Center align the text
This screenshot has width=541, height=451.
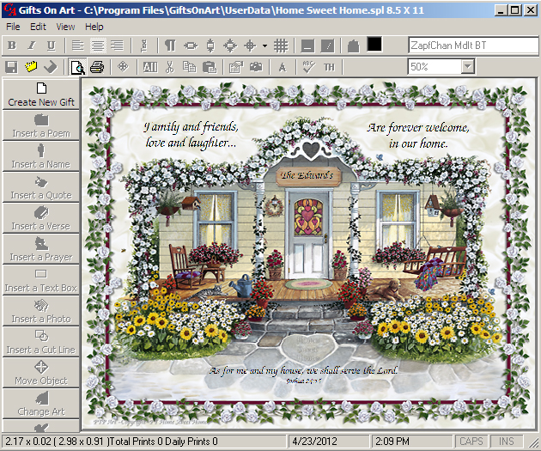[98, 46]
